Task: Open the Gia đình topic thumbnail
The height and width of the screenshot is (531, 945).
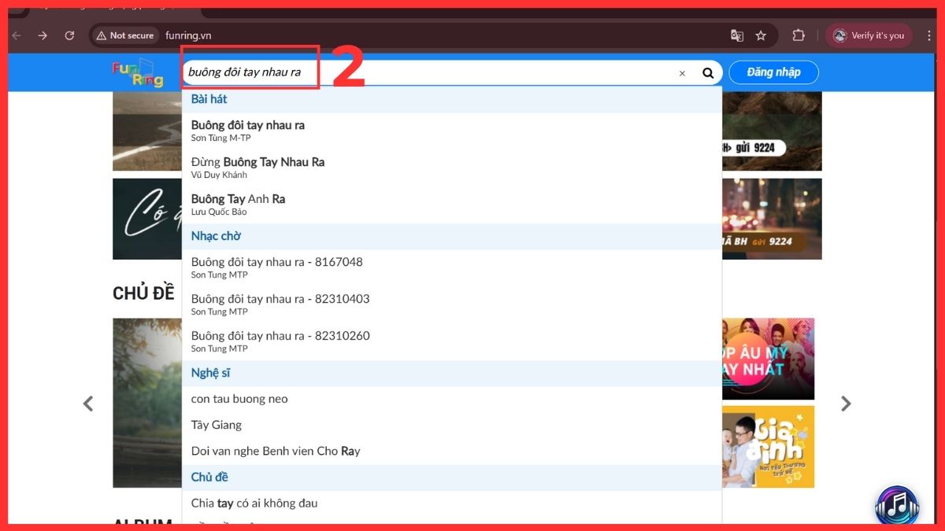Action: [768, 447]
